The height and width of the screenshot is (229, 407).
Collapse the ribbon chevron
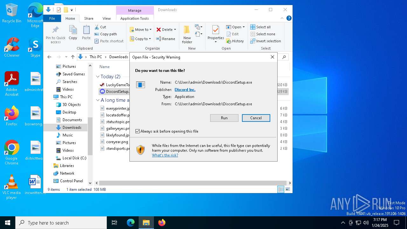pyautogui.click(x=282, y=18)
